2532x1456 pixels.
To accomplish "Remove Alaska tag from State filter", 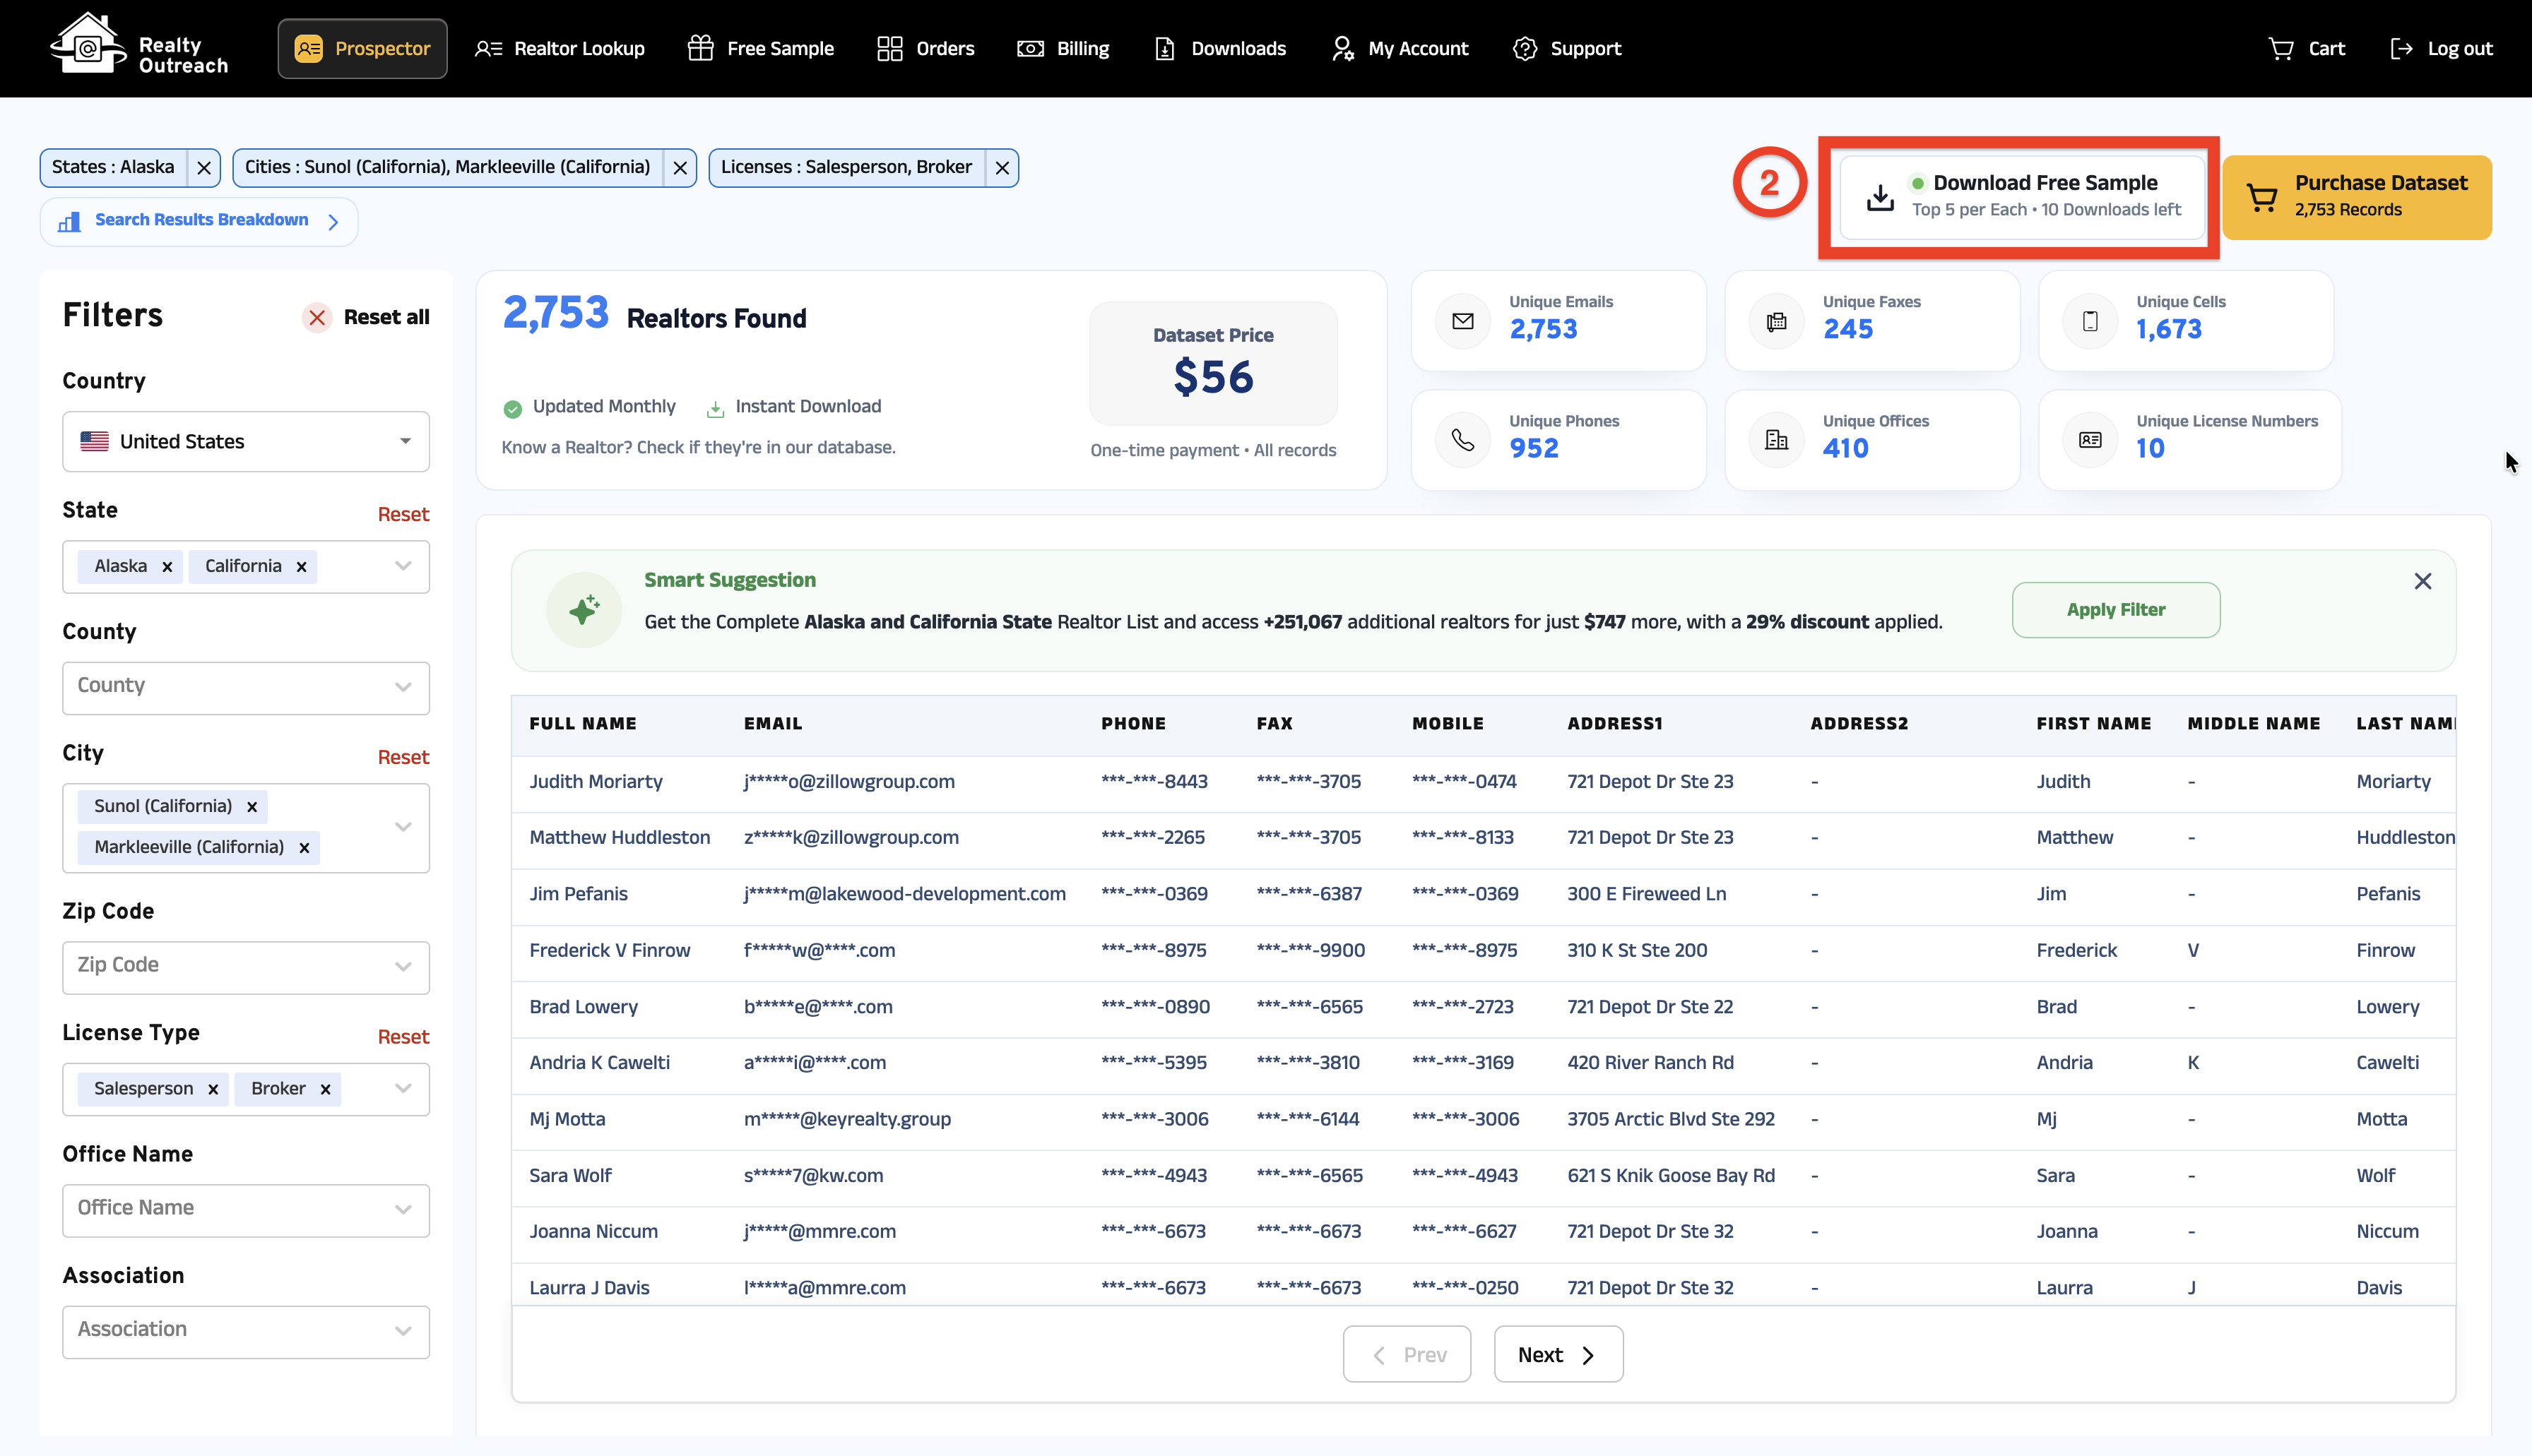I will [x=167, y=567].
